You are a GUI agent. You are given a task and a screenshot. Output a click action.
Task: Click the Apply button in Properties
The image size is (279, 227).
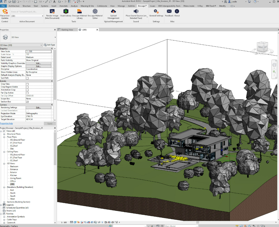[50, 124]
